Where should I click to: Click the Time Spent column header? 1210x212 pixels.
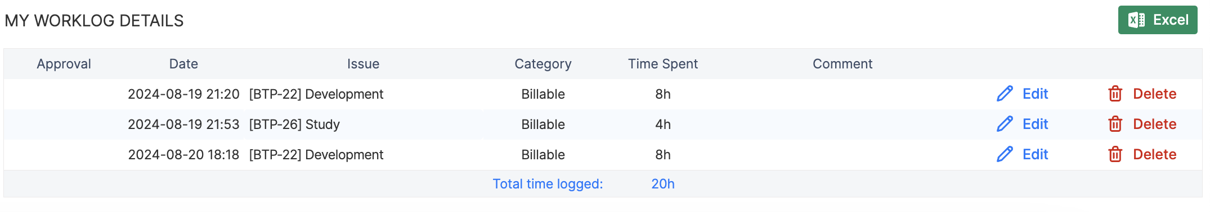(x=663, y=64)
